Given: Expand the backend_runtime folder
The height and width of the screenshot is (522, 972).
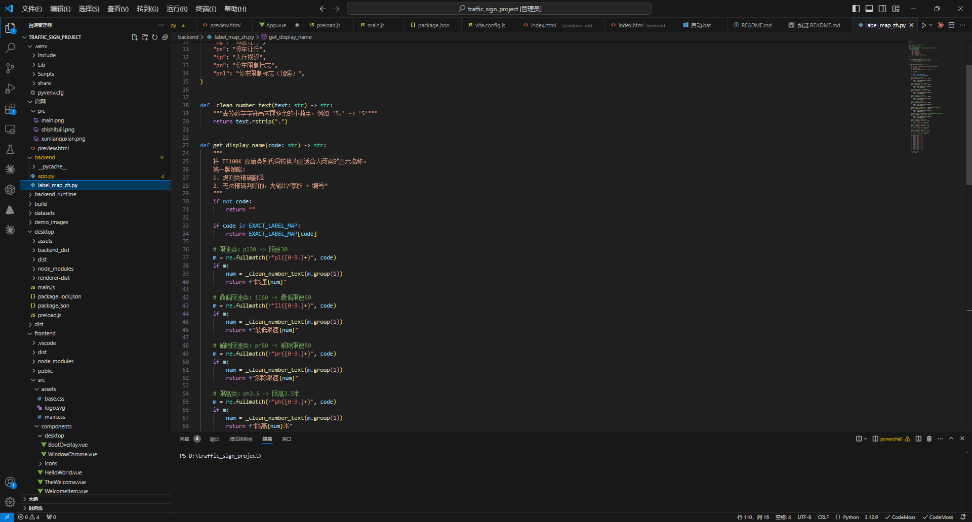Looking at the screenshot, I should tap(55, 194).
